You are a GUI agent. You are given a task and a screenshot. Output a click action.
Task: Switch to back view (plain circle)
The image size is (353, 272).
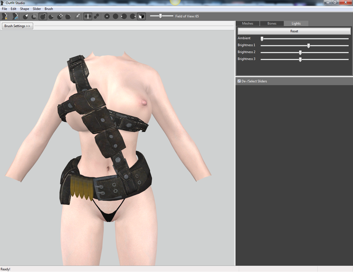(x=116, y=16)
